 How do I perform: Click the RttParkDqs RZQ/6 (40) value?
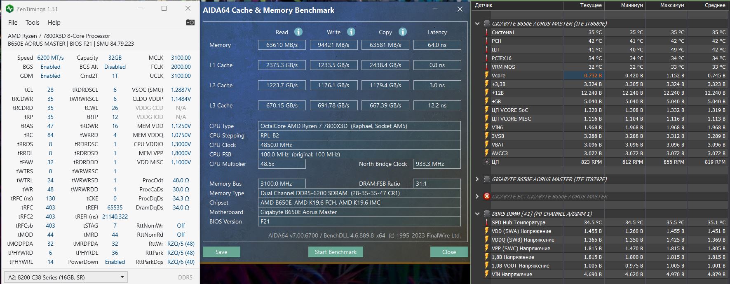[181, 262]
